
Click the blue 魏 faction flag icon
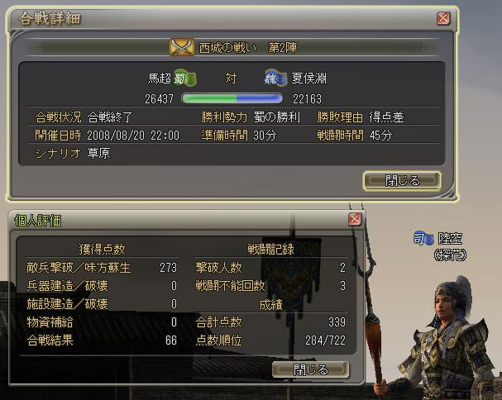(275, 78)
